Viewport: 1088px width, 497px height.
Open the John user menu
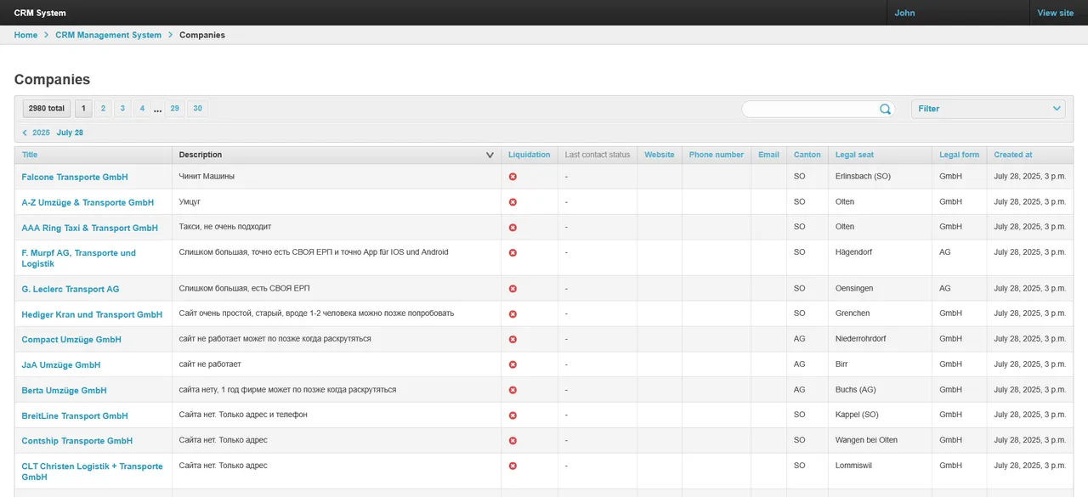[x=904, y=13]
